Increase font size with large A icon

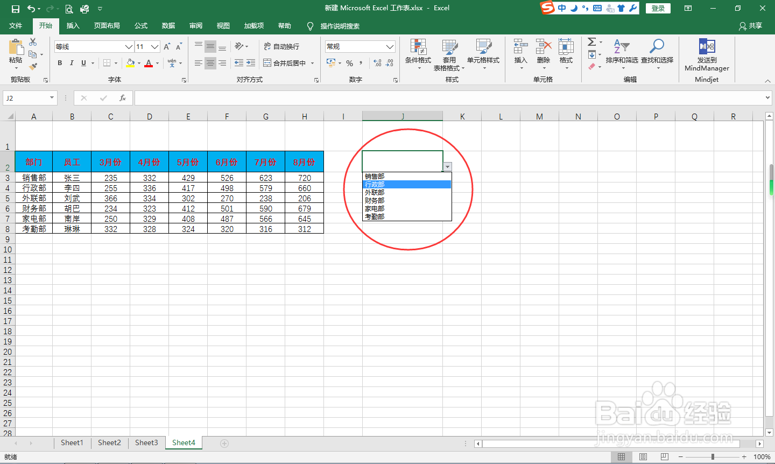(x=167, y=46)
